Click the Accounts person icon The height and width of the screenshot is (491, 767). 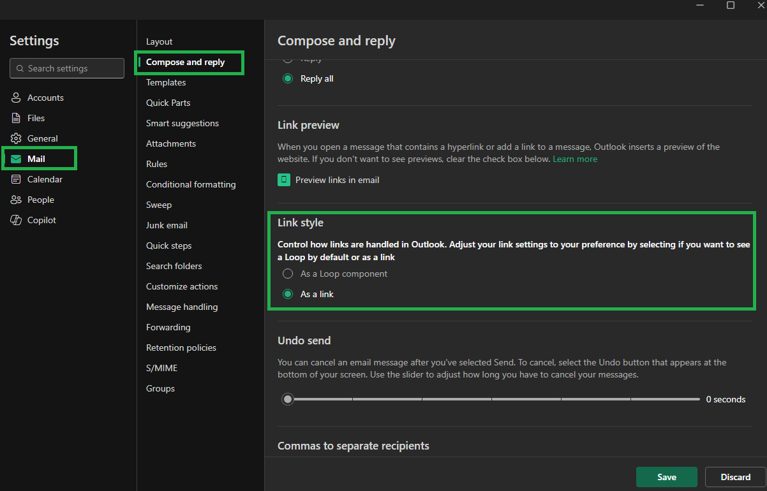point(16,98)
